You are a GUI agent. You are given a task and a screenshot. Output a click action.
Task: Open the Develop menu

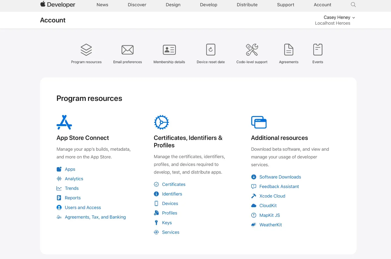pyautogui.click(x=209, y=5)
